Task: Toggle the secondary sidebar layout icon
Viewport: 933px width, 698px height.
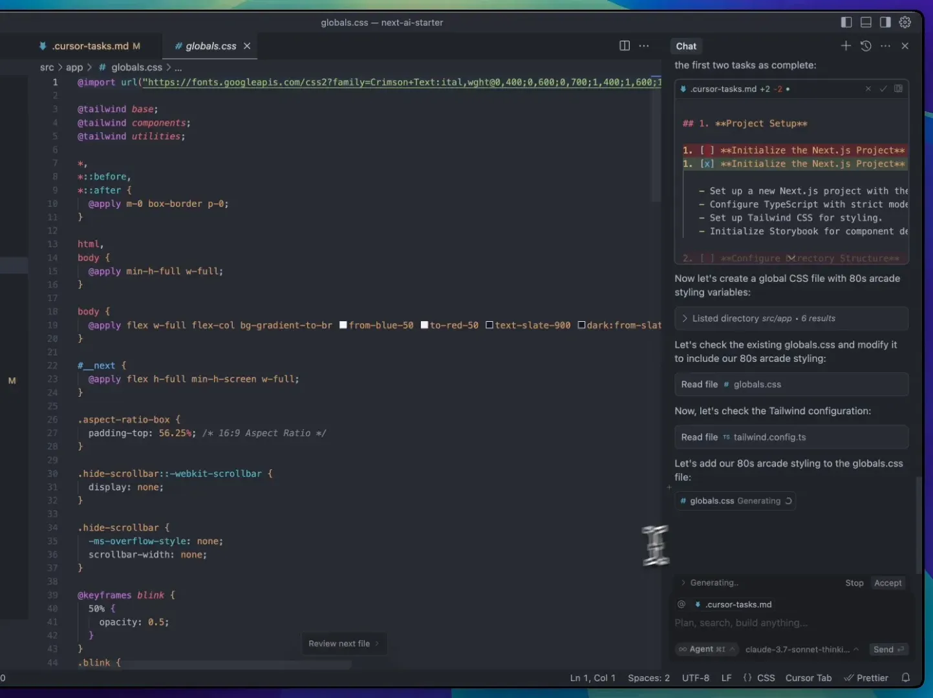Action: pyautogui.click(x=885, y=22)
